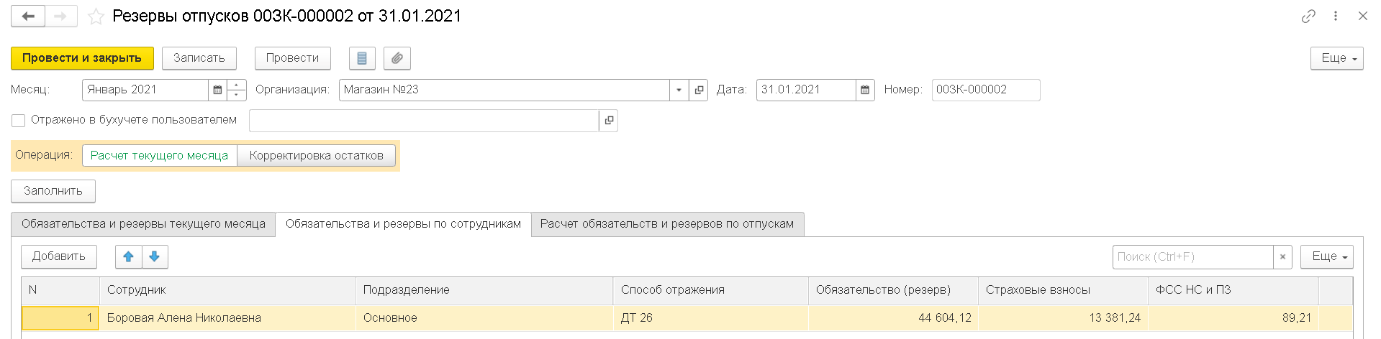
Task: Open the table Еще dropdown menu
Action: pos(1327,256)
